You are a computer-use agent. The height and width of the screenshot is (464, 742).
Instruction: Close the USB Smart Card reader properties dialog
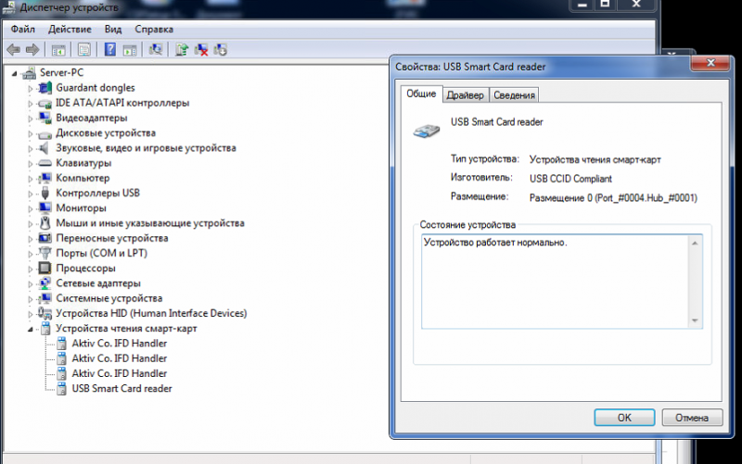coord(710,63)
